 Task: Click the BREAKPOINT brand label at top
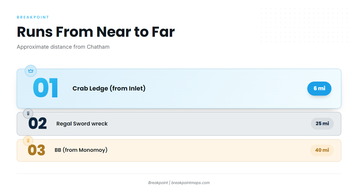pos(33,17)
